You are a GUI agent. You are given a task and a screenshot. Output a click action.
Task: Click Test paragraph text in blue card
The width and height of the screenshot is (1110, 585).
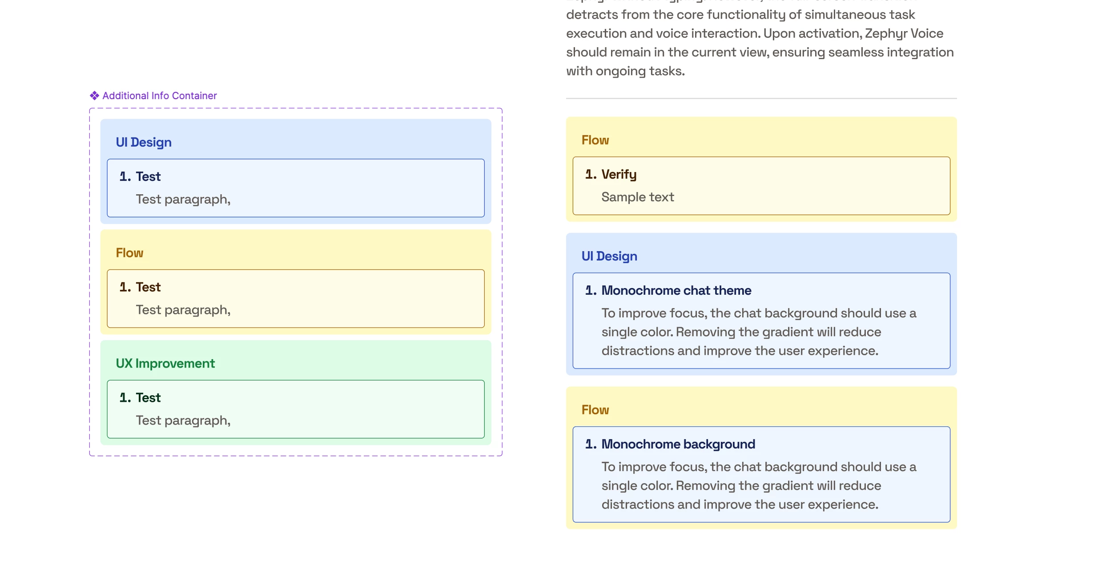point(183,199)
